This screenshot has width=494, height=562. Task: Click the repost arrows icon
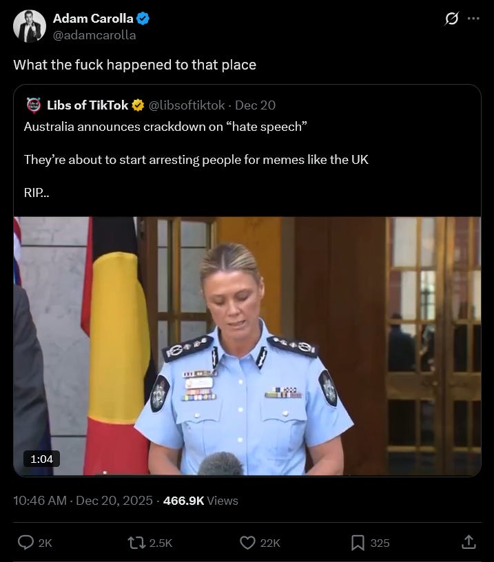point(137,543)
